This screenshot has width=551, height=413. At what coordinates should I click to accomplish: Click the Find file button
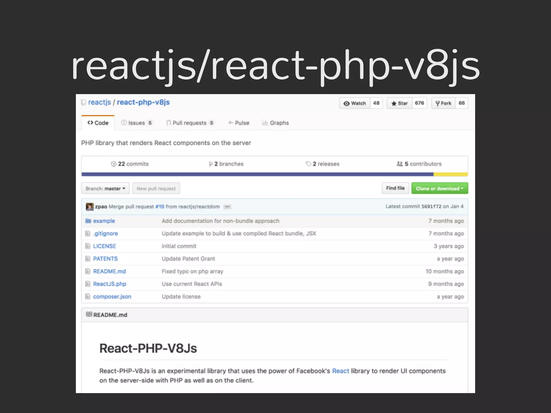(395, 188)
